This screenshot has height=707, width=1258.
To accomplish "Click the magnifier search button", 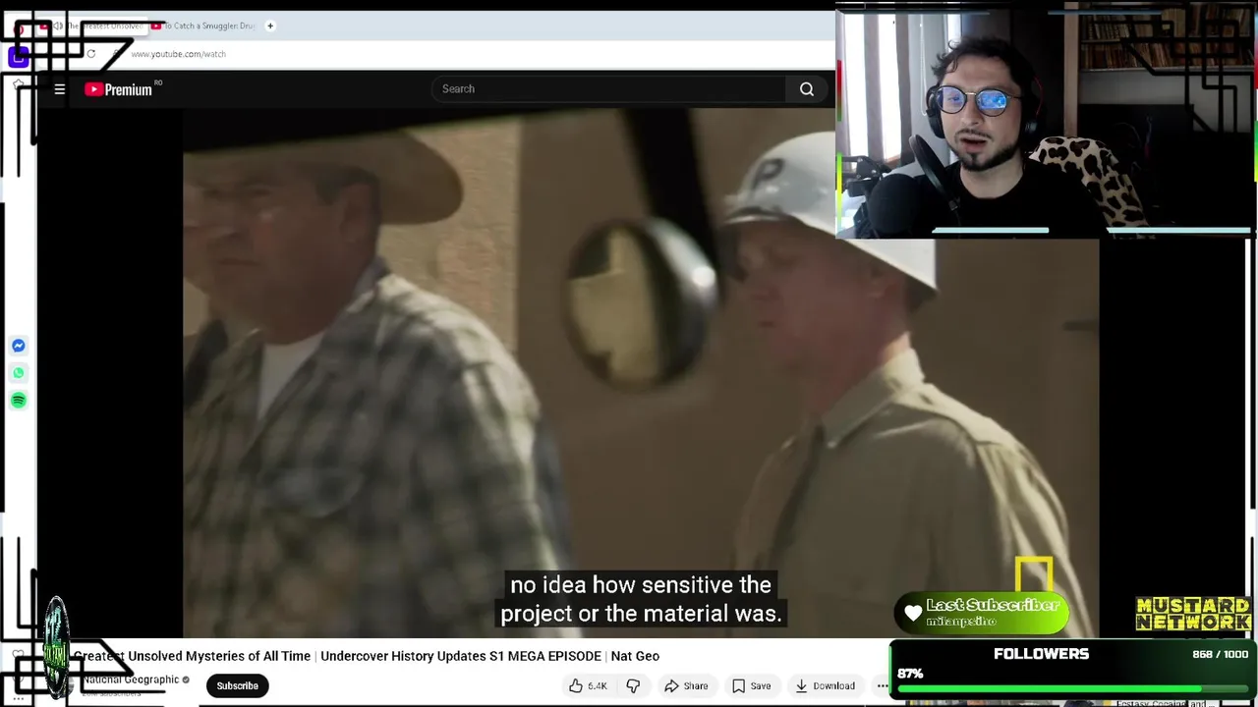I will coord(807,88).
